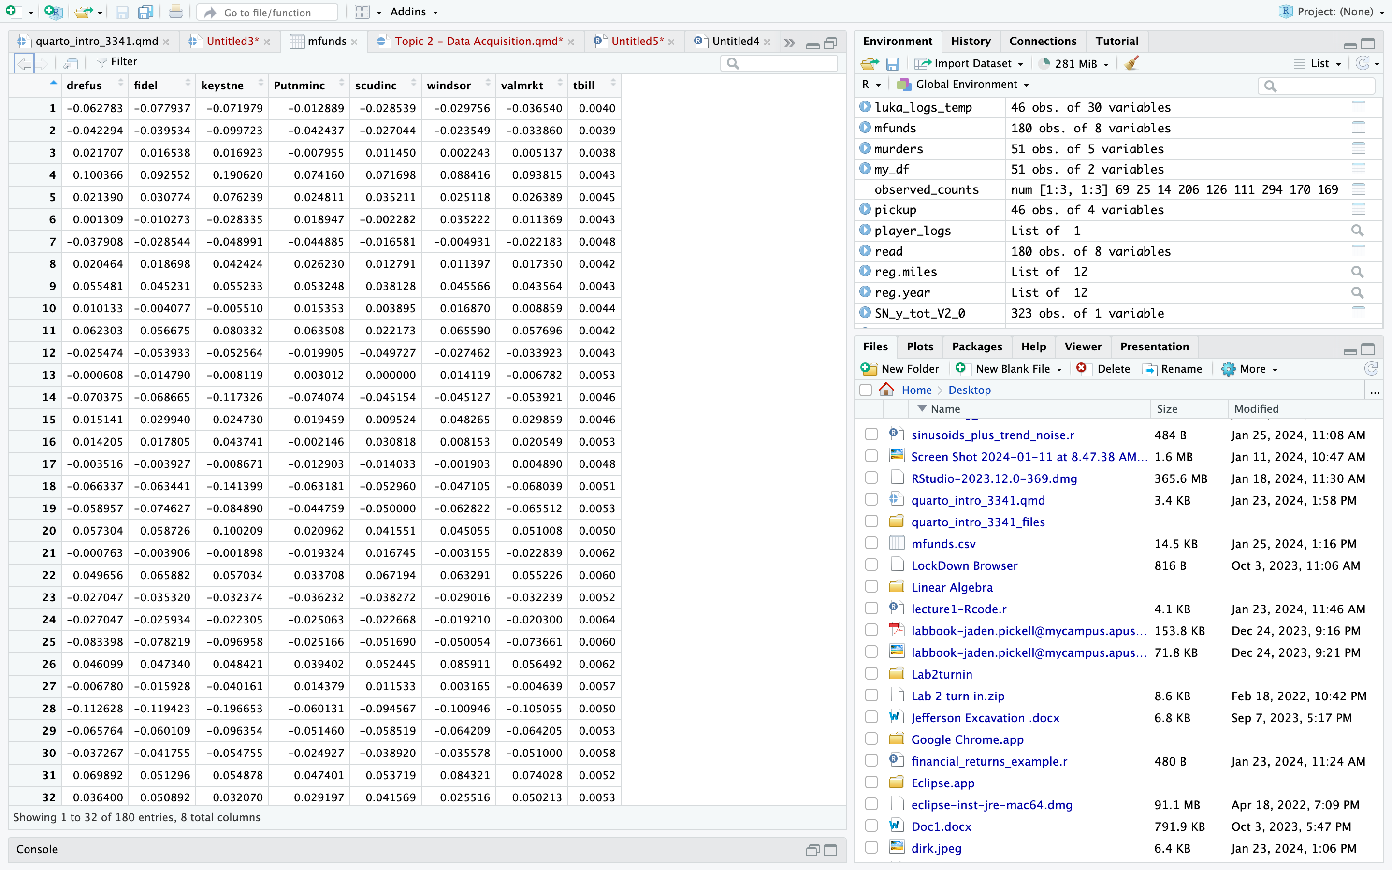The height and width of the screenshot is (870, 1392).
Task: Click the Environment search field
Action: pos(1316,85)
